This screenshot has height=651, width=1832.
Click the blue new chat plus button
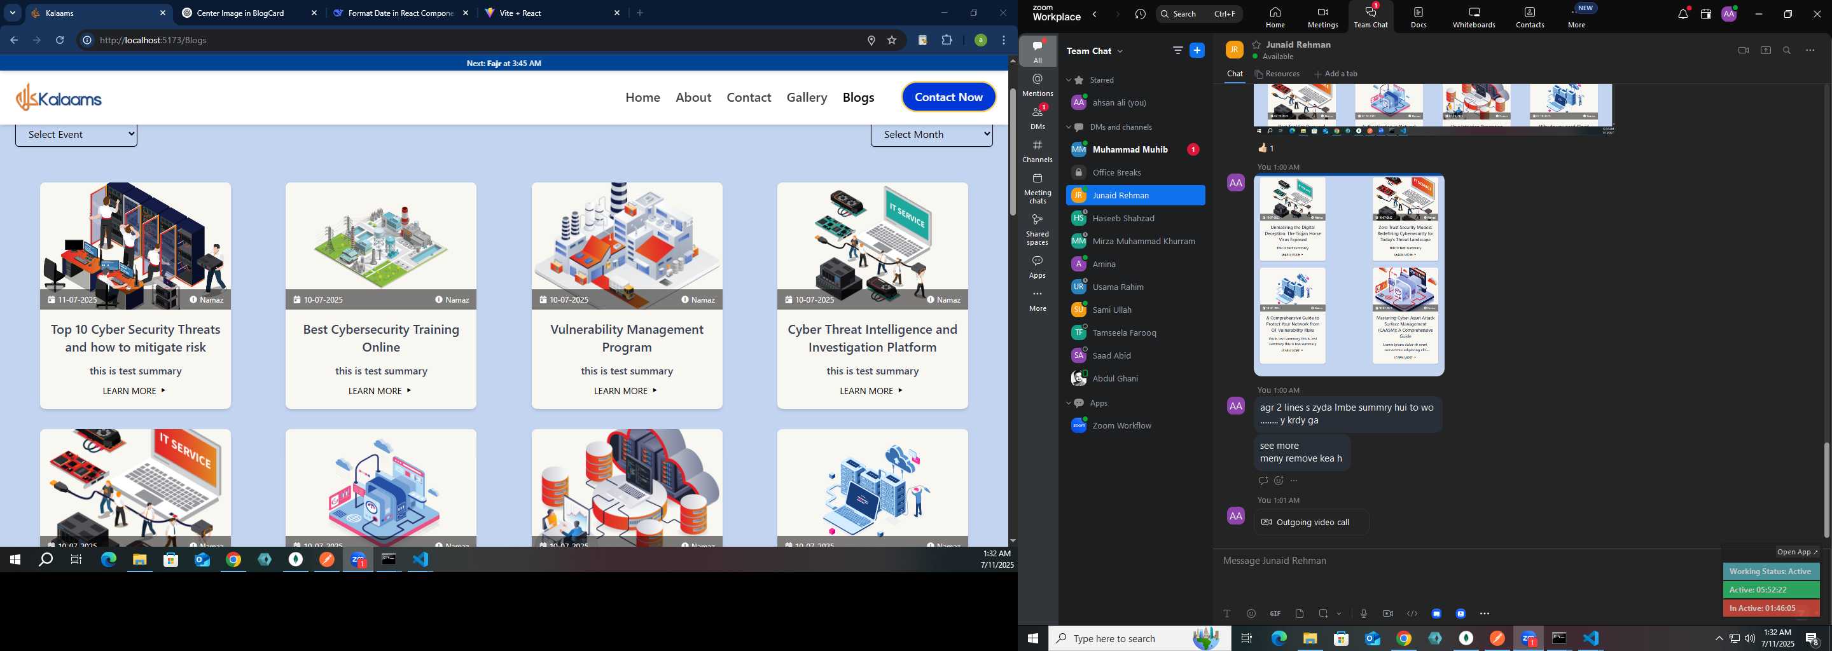coord(1198,50)
